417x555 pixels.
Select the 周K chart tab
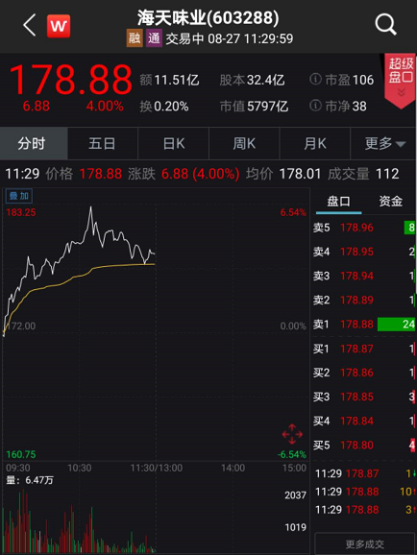[244, 144]
